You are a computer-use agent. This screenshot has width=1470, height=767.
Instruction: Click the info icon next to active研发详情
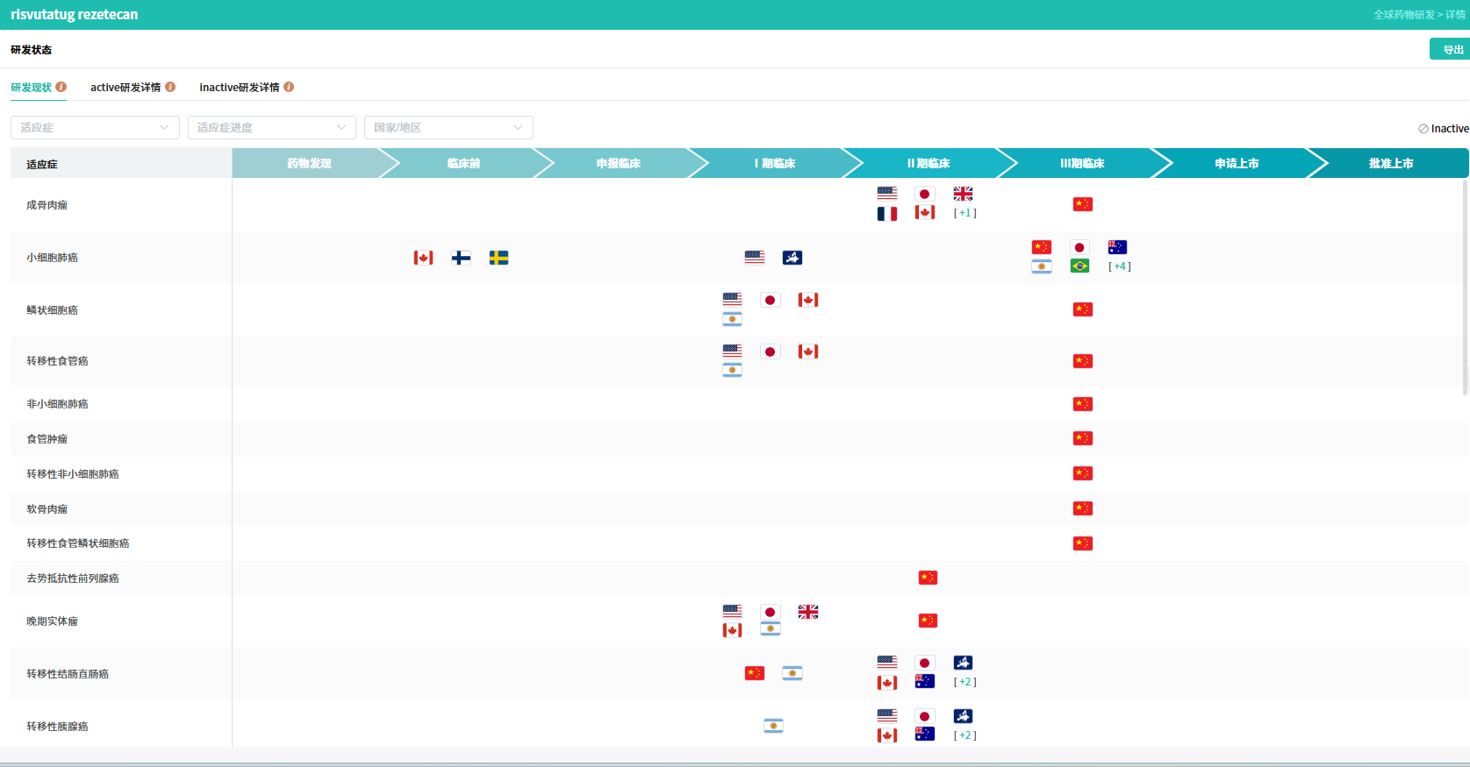(170, 87)
